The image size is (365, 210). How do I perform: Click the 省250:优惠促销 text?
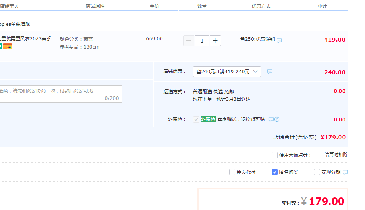pyautogui.click(x=257, y=39)
